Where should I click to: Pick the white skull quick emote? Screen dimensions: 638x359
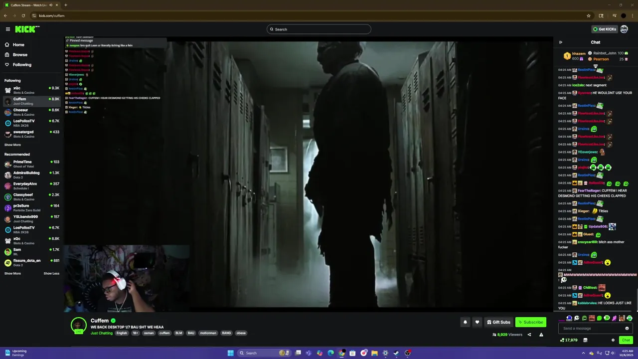[x=577, y=318]
